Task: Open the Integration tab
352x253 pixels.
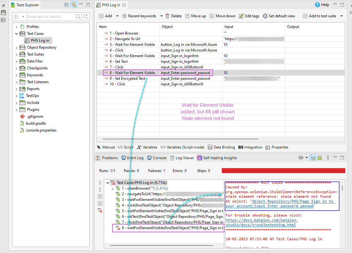Action: (x=250, y=147)
